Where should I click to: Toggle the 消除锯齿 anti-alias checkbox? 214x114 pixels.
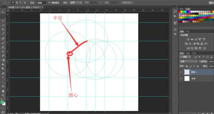tap(49, 2)
